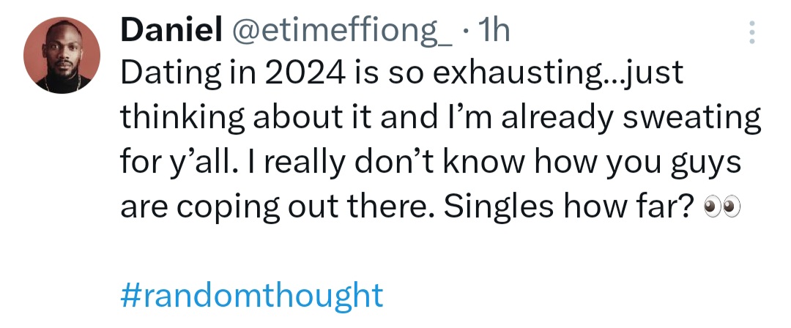Open the #randomthought hashtag

(x=250, y=294)
